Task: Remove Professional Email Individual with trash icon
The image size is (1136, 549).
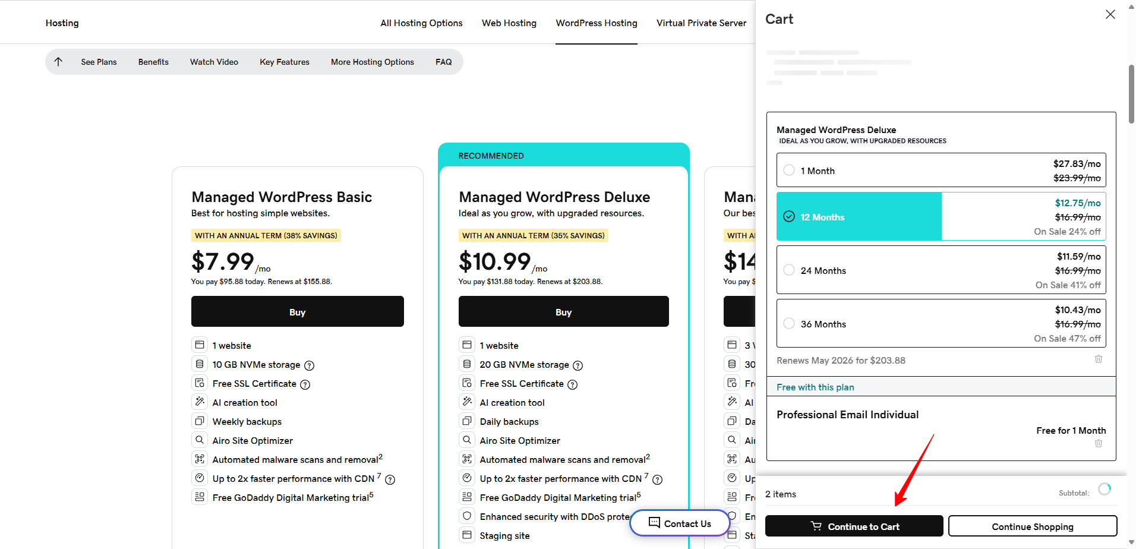Action: 1099,443
